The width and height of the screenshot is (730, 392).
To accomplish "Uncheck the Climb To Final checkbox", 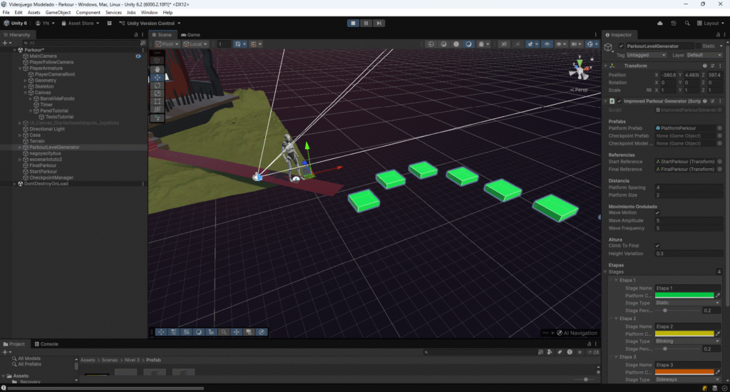I will [x=657, y=246].
